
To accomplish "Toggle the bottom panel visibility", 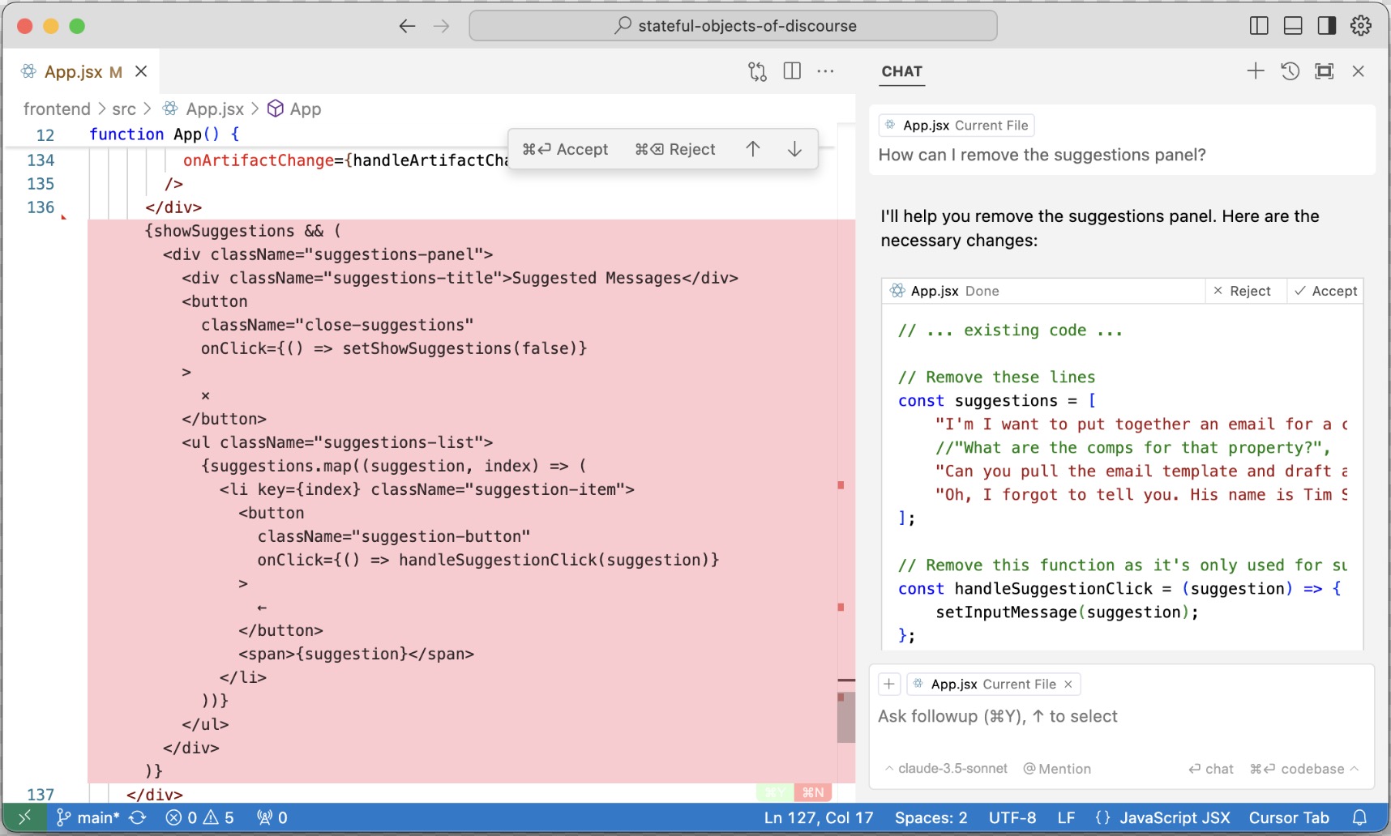I will 1292,25.
